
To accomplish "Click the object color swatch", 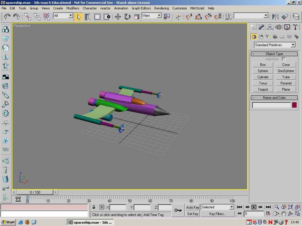I will pos(294,105).
